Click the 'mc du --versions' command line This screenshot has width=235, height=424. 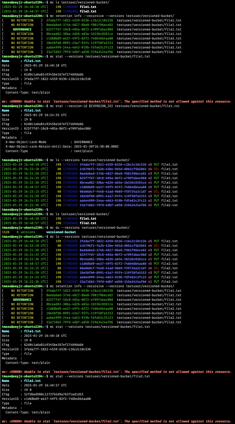coord(90,228)
